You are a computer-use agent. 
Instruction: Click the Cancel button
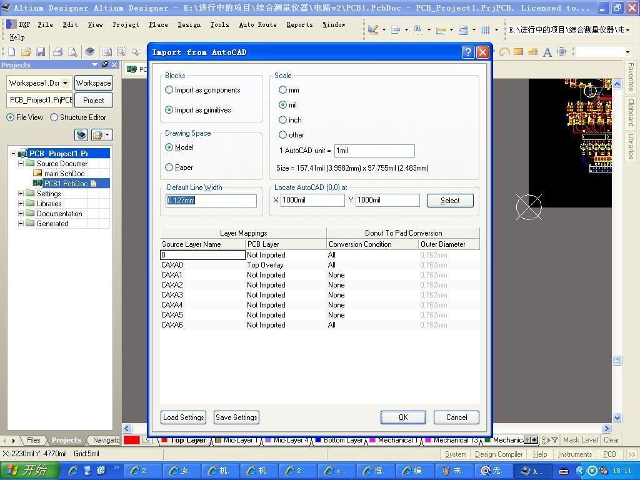tap(456, 417)
